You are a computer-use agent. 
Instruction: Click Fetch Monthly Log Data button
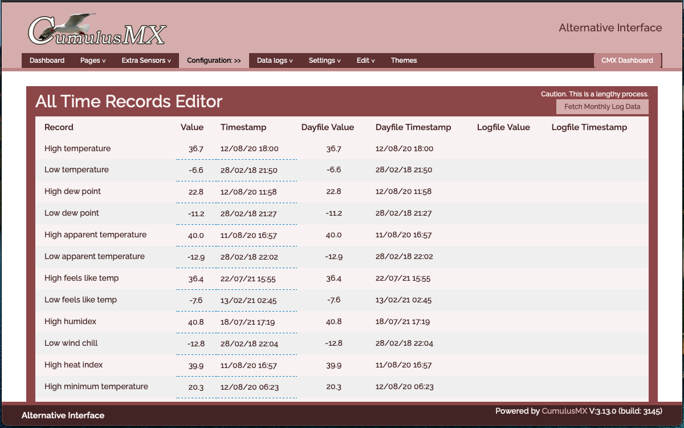pyautogui.click(x=602, y=107)
